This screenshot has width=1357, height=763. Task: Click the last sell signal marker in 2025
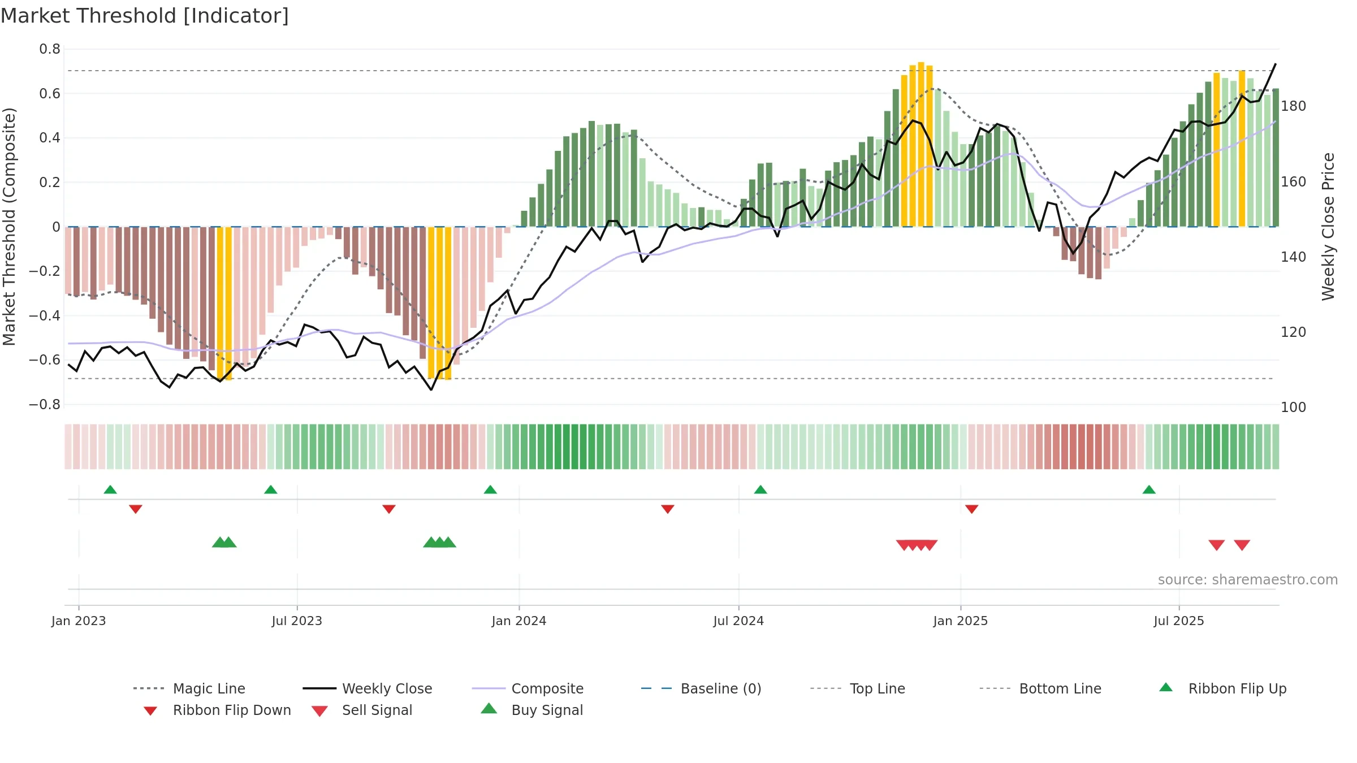click(x=1242, y=545)
